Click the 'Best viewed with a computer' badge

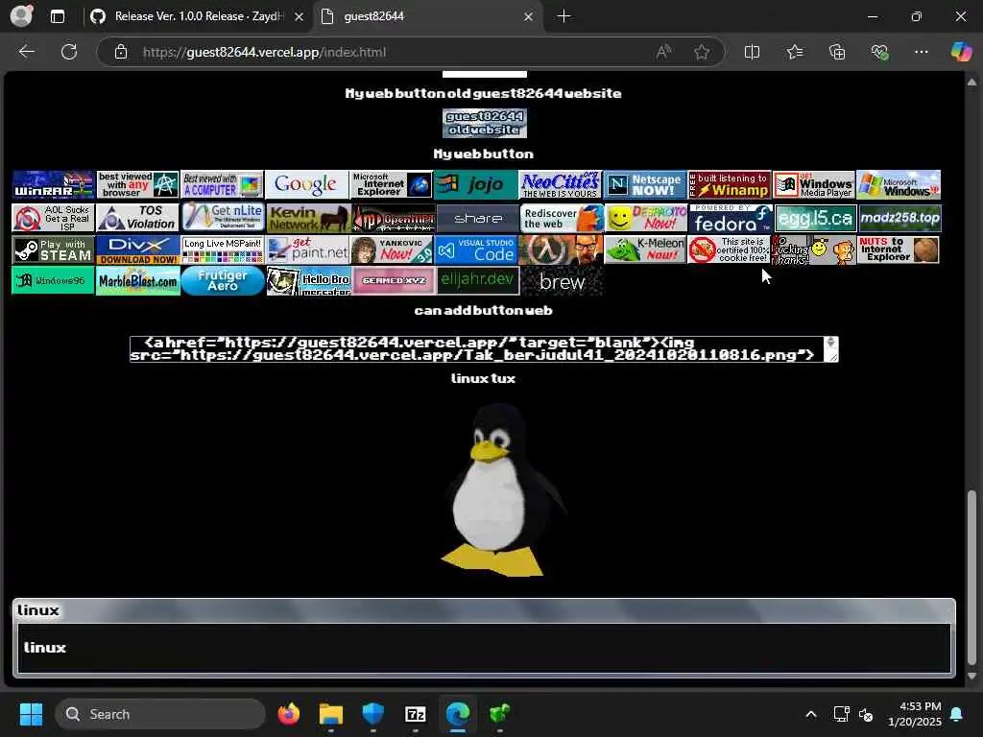[x=223, y=184]
